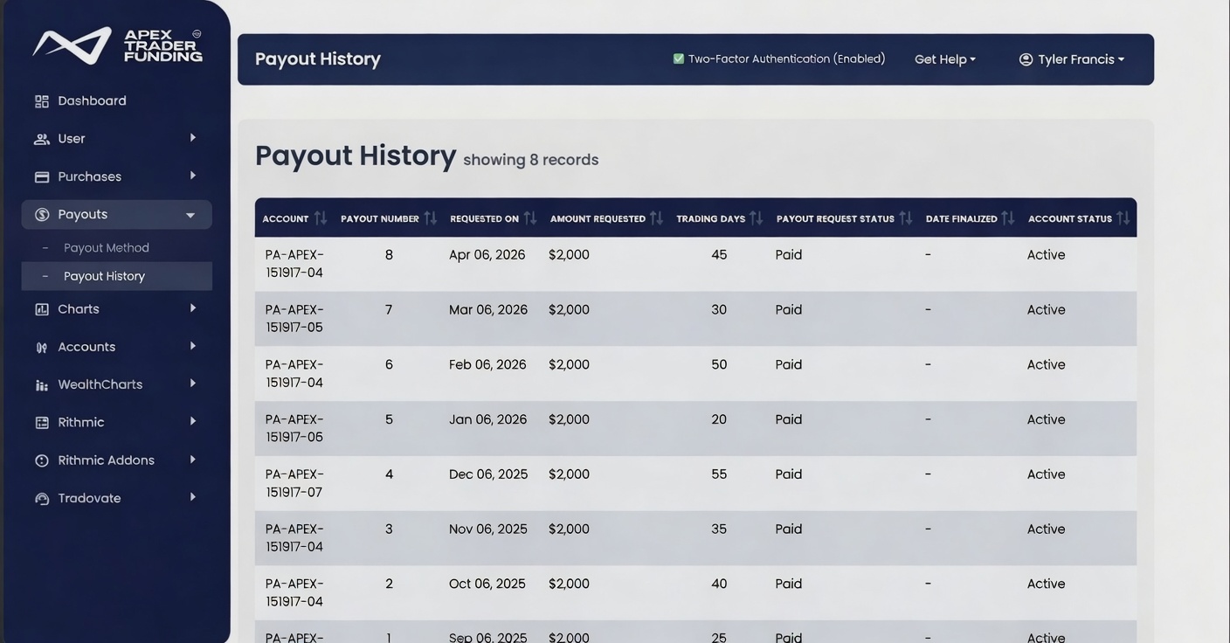1230x643 pixels.
Task: Expand the Rithmic submenu arrow
Action: coord(192,421)
